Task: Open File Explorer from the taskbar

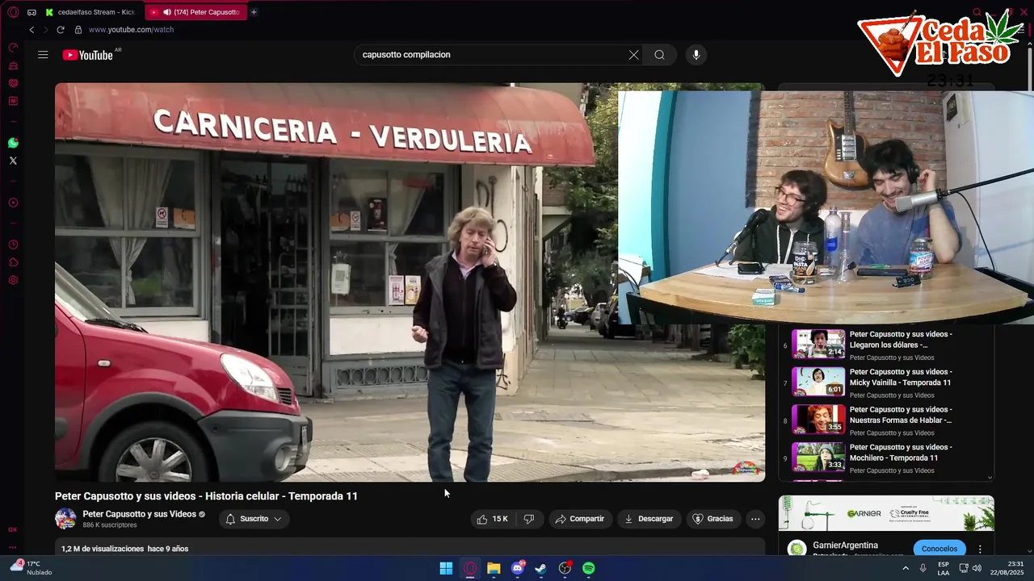Action: (x=494, y=568)
